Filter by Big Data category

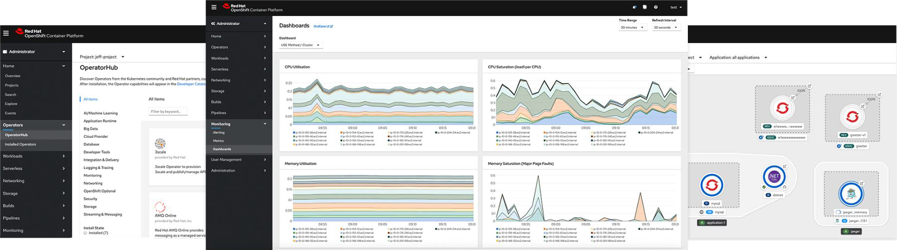click(91, 129)
